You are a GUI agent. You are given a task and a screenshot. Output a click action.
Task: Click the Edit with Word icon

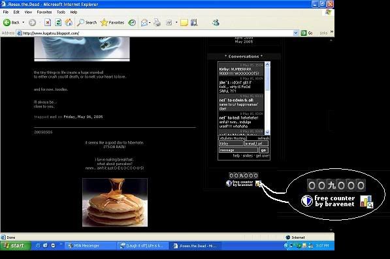coord(169,23)
